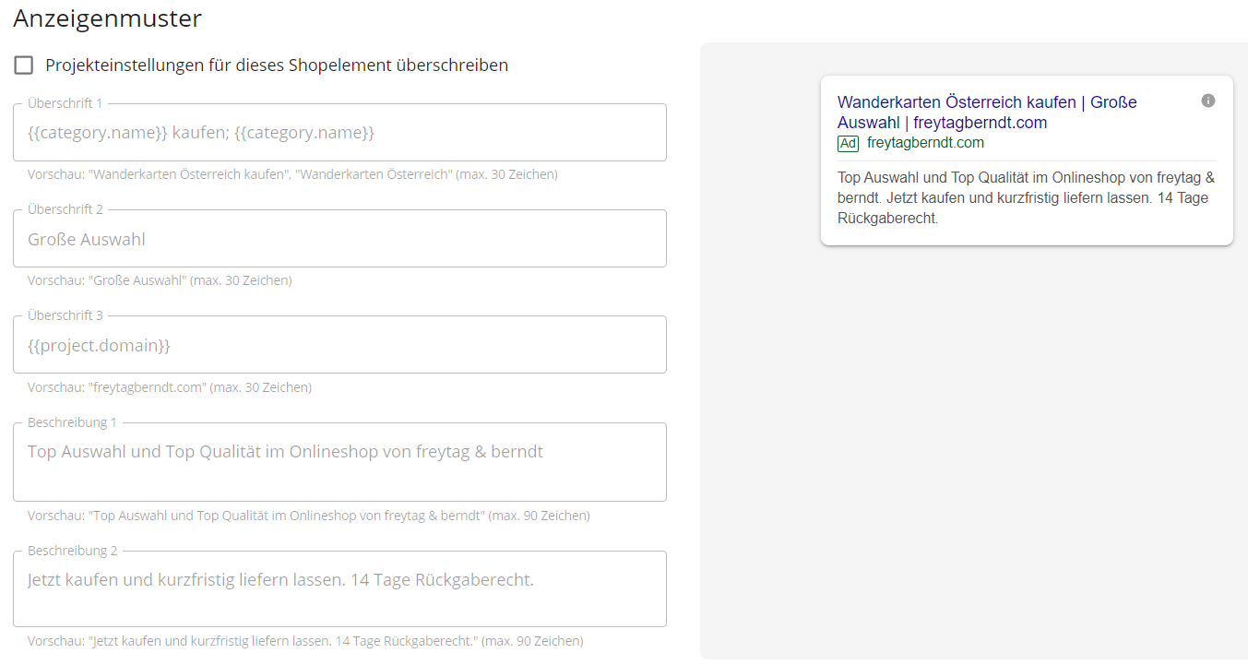Click into the Beschreibung 1 text area
Image resolution: width=1248 pixels, height=665 pixels.
(339, 462)
